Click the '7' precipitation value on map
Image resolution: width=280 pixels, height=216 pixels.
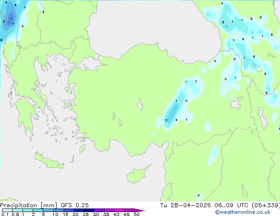click(13, 24)
